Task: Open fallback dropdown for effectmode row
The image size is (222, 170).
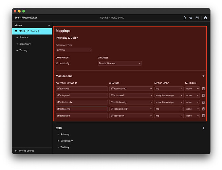Action: 192,89
